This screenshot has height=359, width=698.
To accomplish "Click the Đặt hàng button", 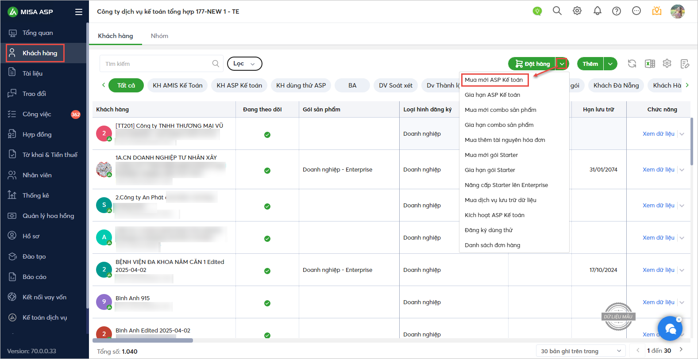I will 532,64.
